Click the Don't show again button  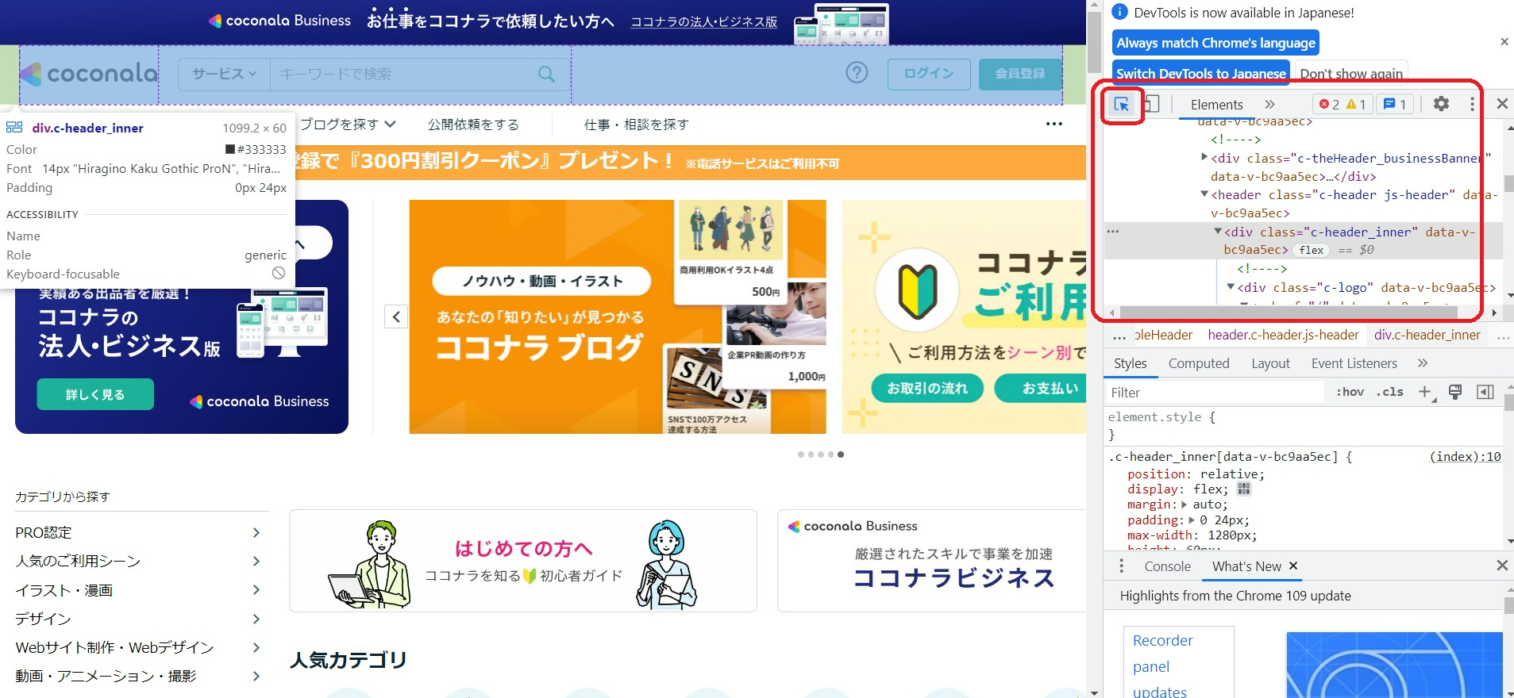pyautogui.click(x=1351, y=73)
